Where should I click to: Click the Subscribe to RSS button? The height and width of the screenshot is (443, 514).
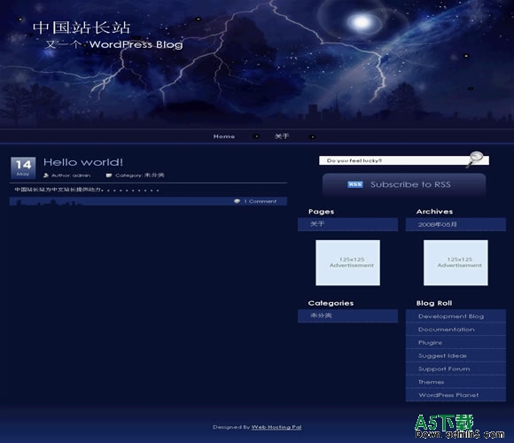[404, 184]
